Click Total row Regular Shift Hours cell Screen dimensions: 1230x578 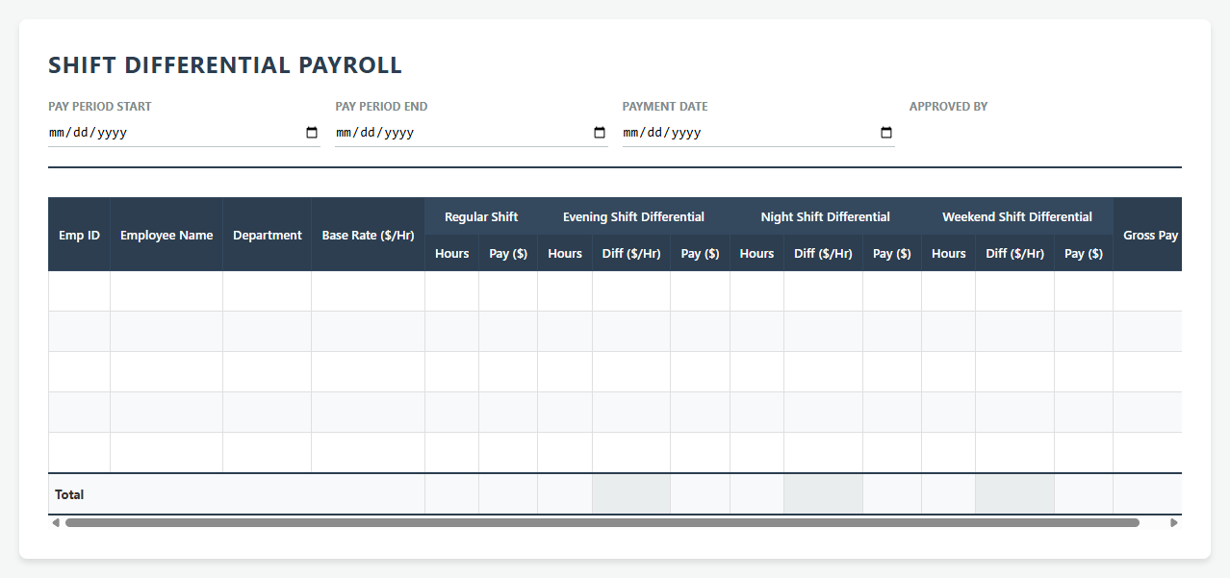(451, 494)
